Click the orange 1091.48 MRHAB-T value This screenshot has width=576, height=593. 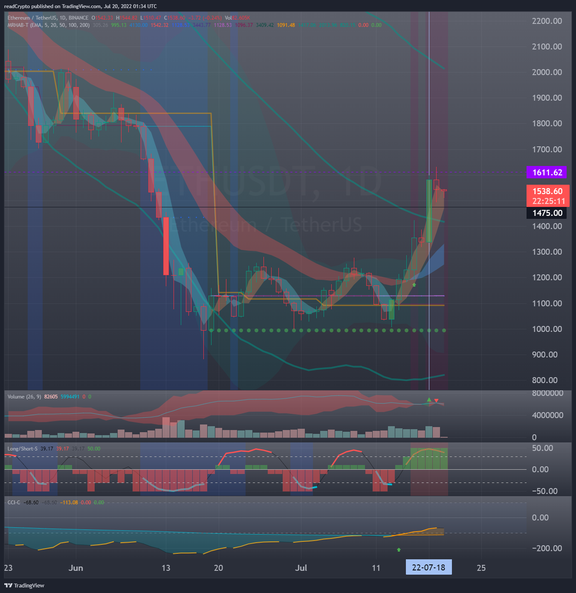(286, 25)
